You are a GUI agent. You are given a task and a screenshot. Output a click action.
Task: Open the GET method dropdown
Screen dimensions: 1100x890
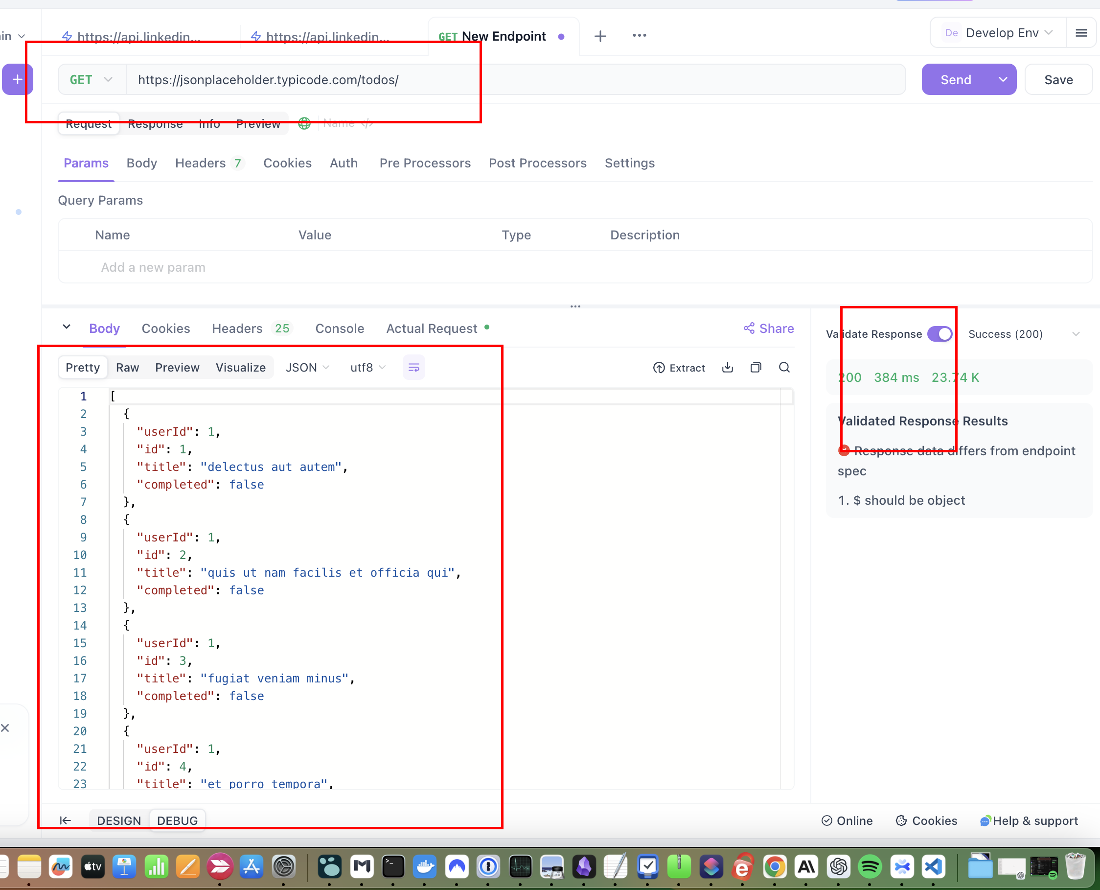[x=91, y=80]
